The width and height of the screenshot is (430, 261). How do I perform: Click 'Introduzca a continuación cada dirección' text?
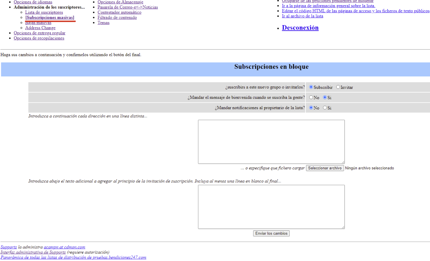coord(88,116)
